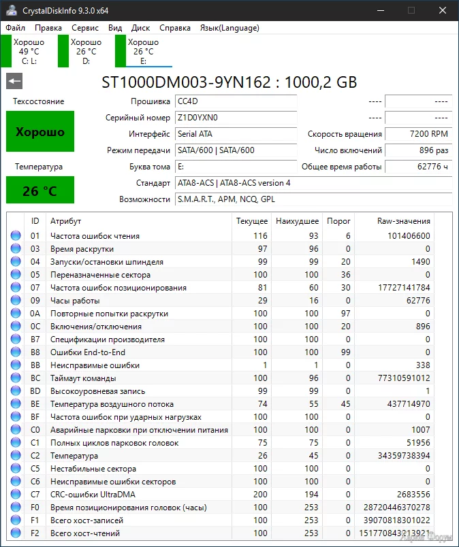Click status orb in row BD Высокоуровневая запись
This screenshot has width=459, height=547.
click(x=16, y=391)
